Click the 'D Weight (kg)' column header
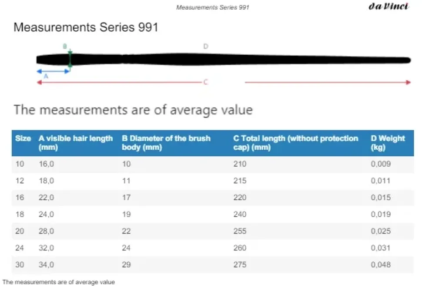 (x=388, y=143)
